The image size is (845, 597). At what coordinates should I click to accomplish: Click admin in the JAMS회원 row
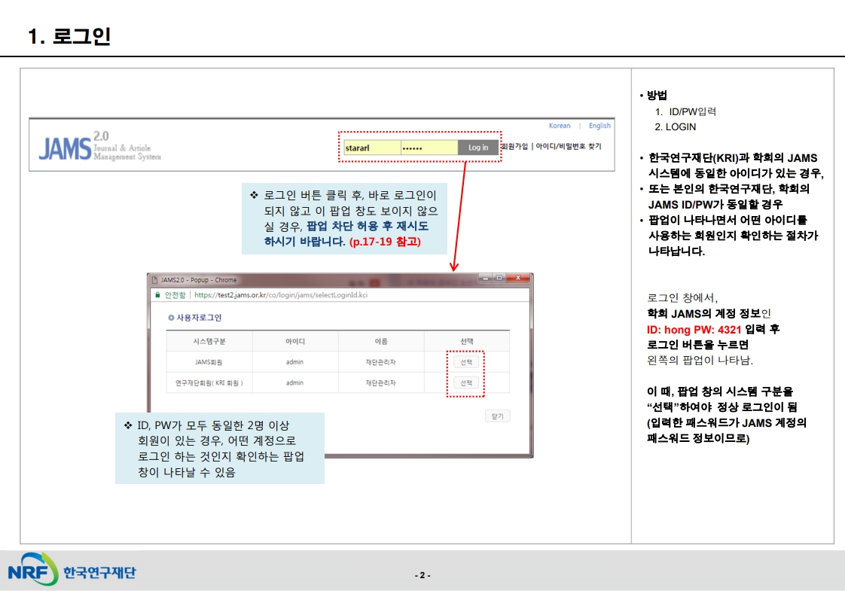coord(294,362)
